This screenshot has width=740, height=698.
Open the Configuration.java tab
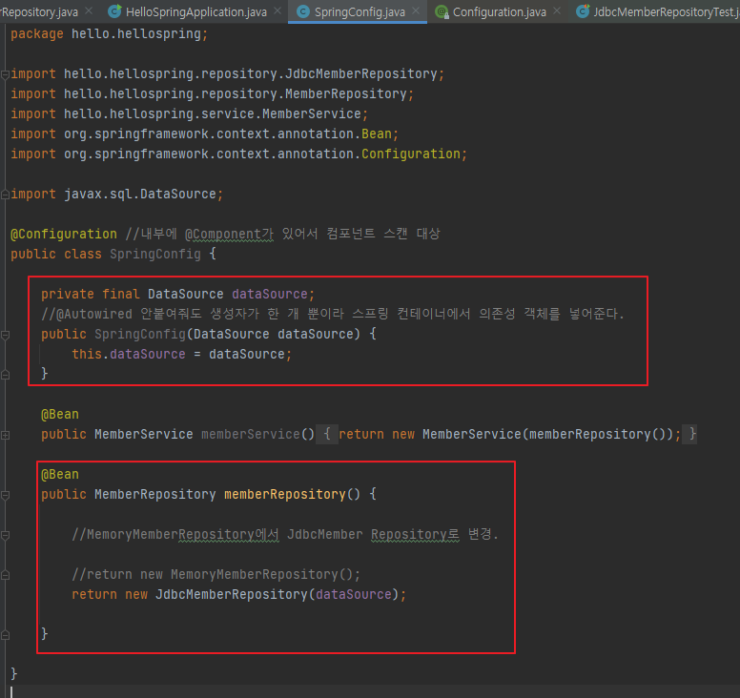click(500, 11)
